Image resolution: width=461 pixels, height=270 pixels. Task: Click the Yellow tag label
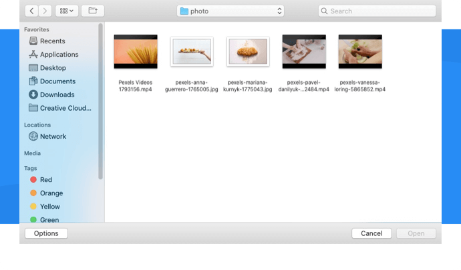click(x=50, y=207)
